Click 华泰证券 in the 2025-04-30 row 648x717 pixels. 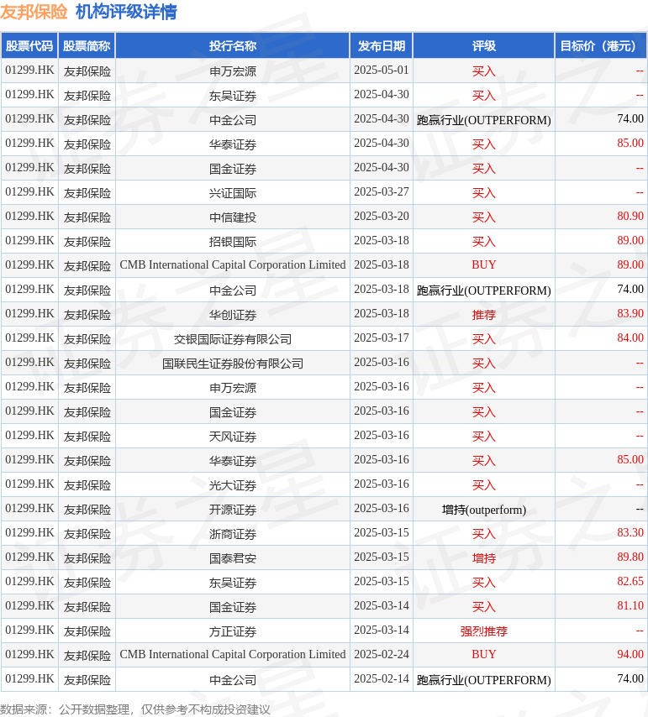coord(233,144)
